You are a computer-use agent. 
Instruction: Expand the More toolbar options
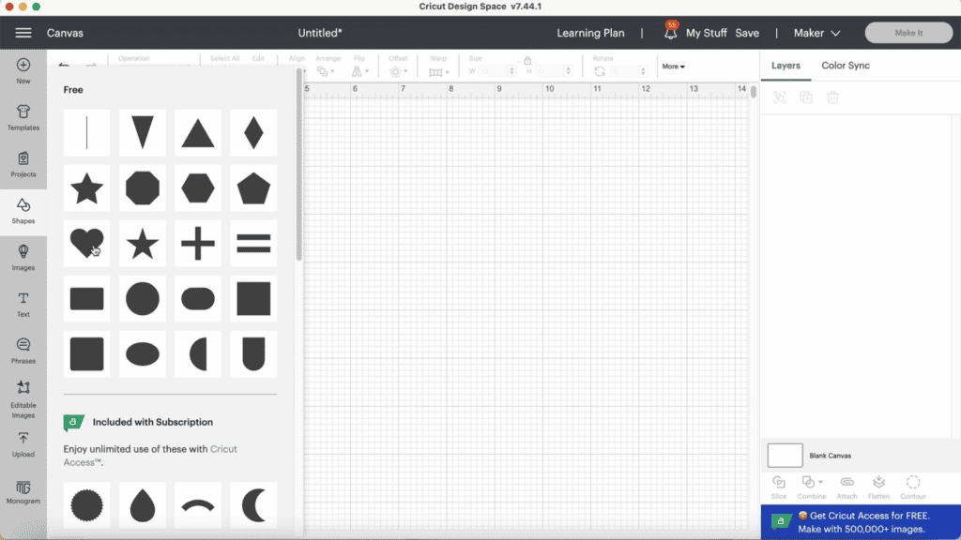pos(673,67)
